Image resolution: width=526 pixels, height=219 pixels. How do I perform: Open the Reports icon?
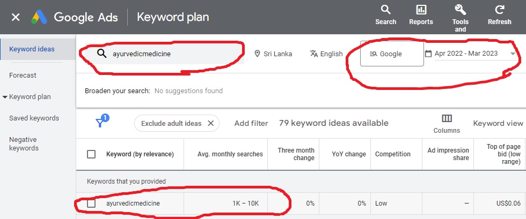[421, 15]
